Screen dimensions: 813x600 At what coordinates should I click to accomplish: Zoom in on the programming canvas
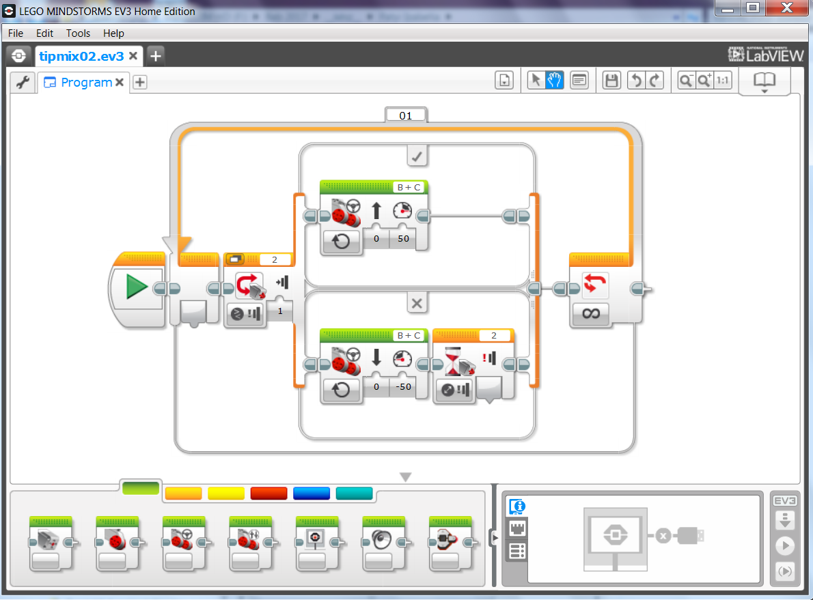click(704, 81)
